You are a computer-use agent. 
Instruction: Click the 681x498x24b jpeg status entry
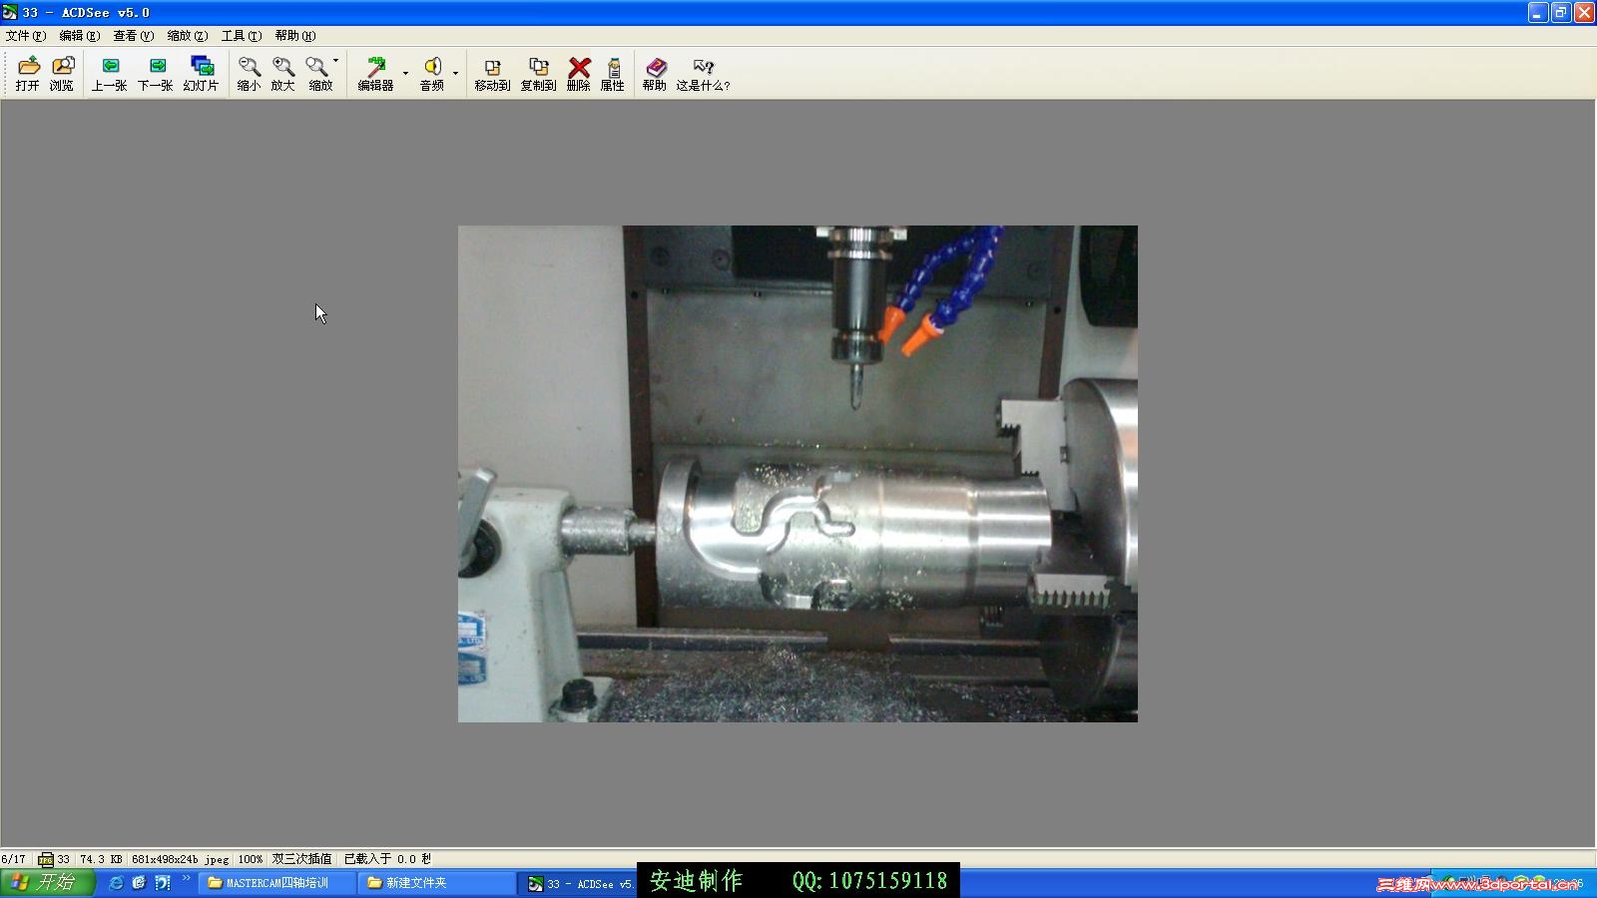(180, 859)
